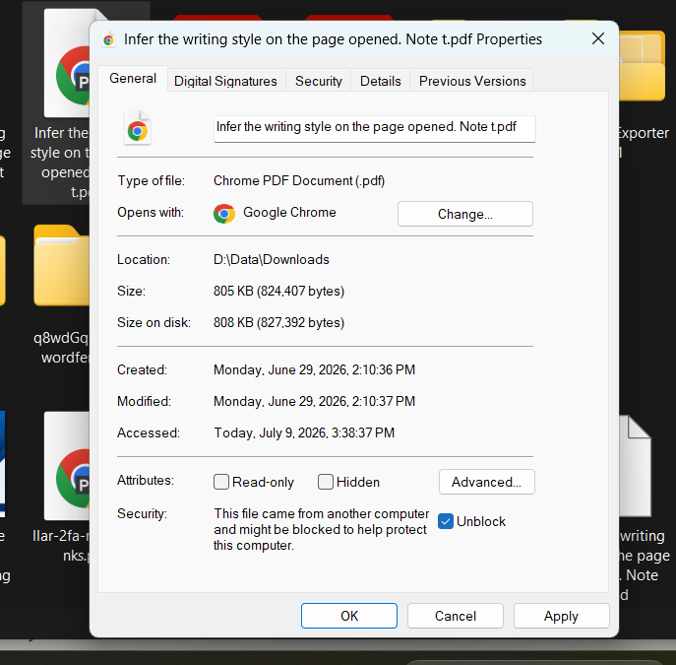This screenshot has width=676, height=665.
Task: Select the 'Infer the' PDF icon behind dialog
Action: (68, 63)
